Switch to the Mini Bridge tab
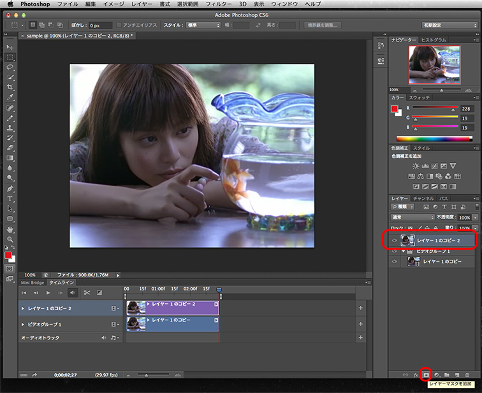 33,282
